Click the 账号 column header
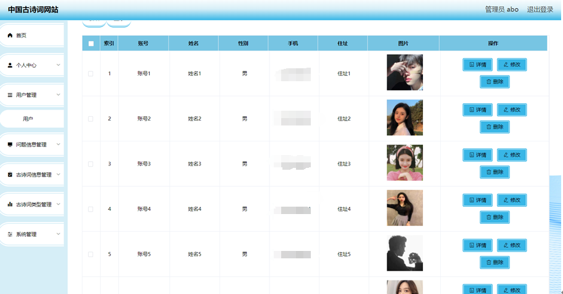The image size is (563, 294). point(143,43)
